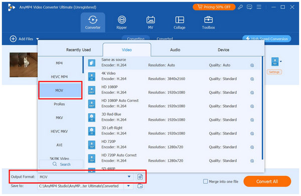The width and height of the screenshot is (301, 196).
Task: Open settings gear for HD 720P
Action: [x=252, y=147]
